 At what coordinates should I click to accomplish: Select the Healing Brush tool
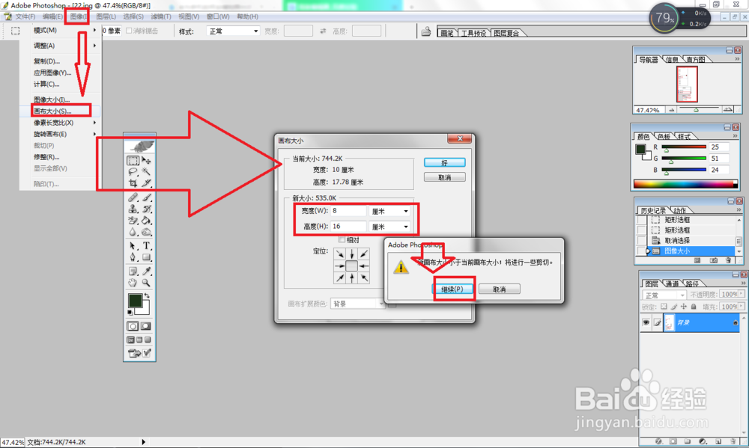coord(133,197)
